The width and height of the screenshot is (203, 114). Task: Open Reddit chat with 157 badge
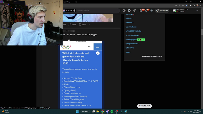click(x=141, y=10)
